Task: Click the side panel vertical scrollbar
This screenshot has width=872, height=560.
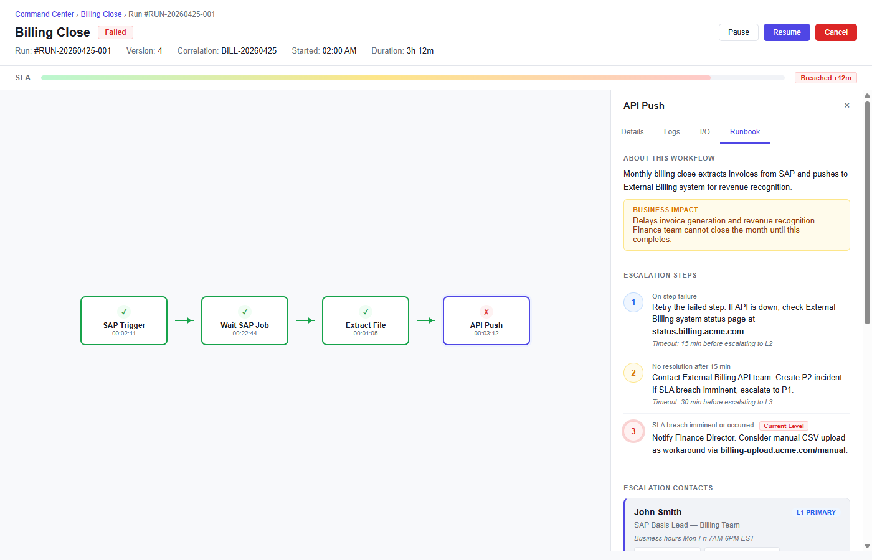Action: (x=867, y=212)
